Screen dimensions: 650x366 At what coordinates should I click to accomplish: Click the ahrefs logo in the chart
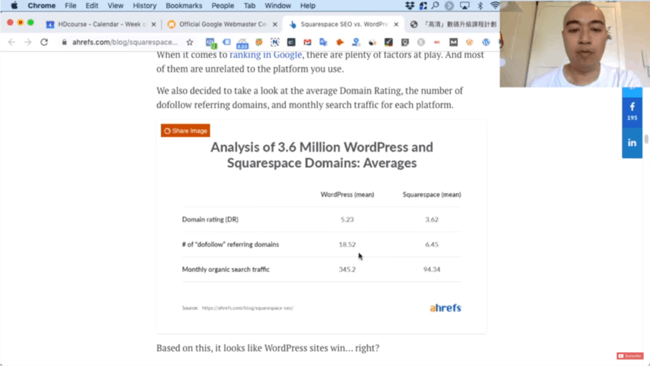tap(445, 308)
